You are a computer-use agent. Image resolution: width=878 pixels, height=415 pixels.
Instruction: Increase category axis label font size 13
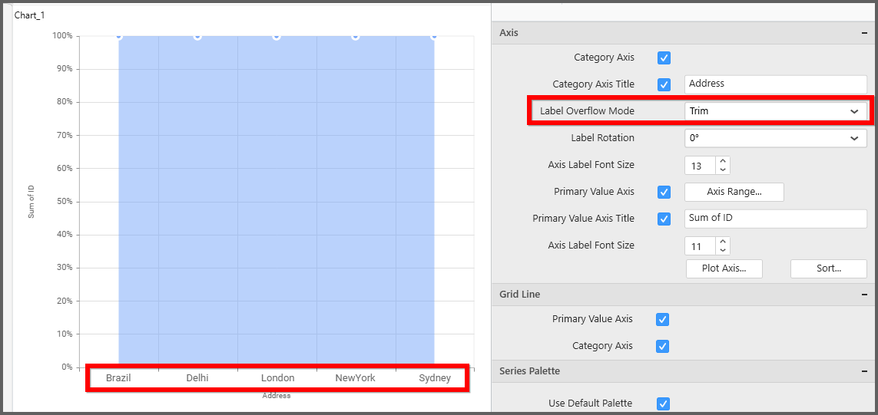[723, 161]
